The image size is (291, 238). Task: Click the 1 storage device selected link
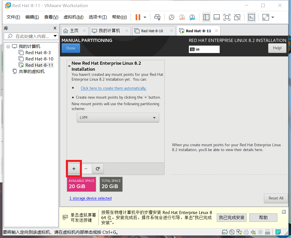(x=90, y=198)
